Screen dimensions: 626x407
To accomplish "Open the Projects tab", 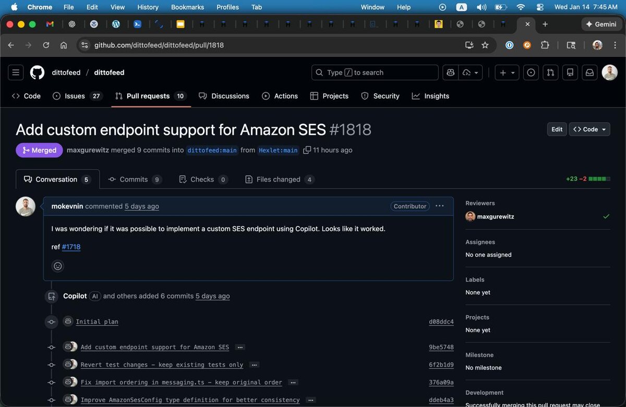I will click(329, 96).
